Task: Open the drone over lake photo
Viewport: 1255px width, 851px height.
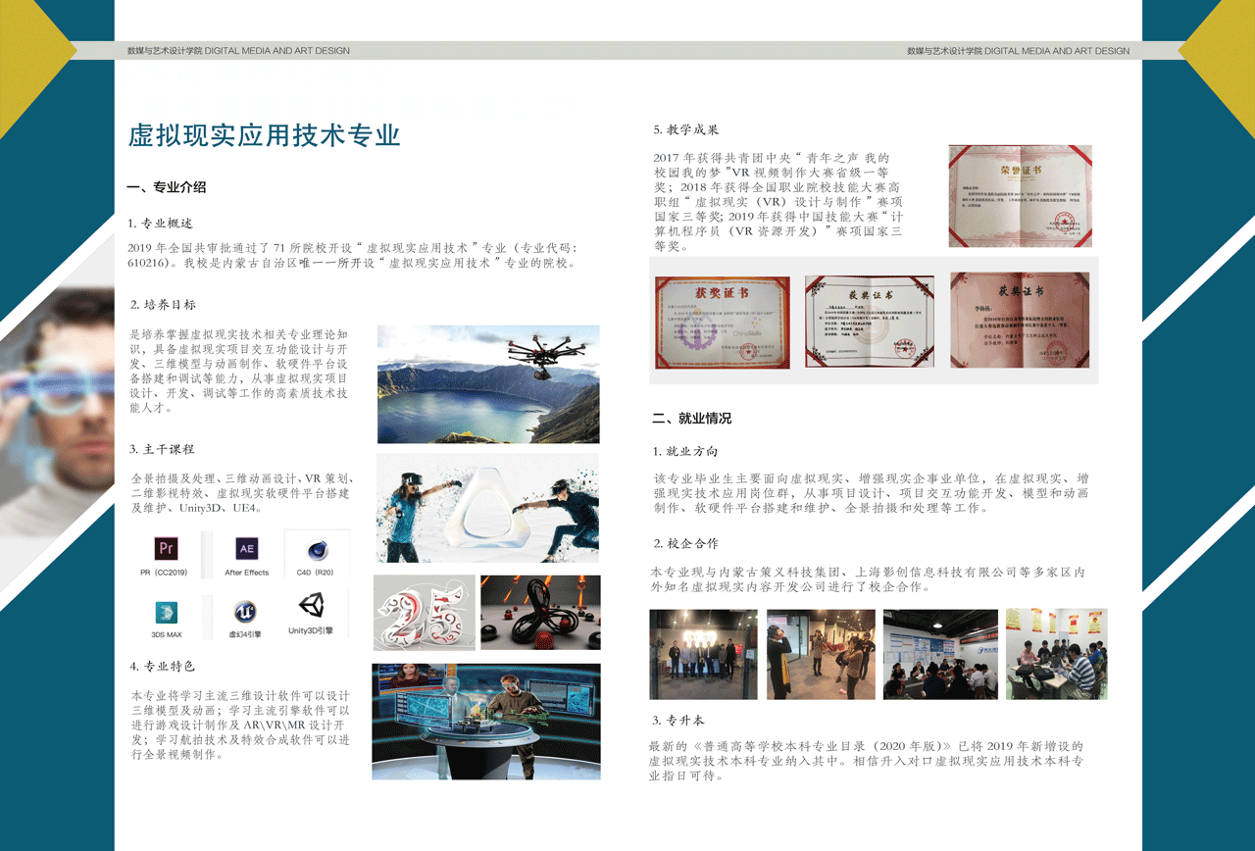Action: pyautogui.click(x=488, y=384)
